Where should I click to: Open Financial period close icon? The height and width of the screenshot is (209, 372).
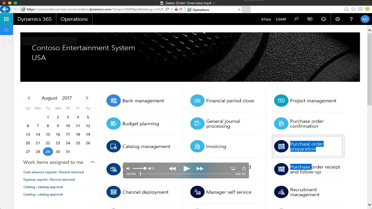coord(197,101)
